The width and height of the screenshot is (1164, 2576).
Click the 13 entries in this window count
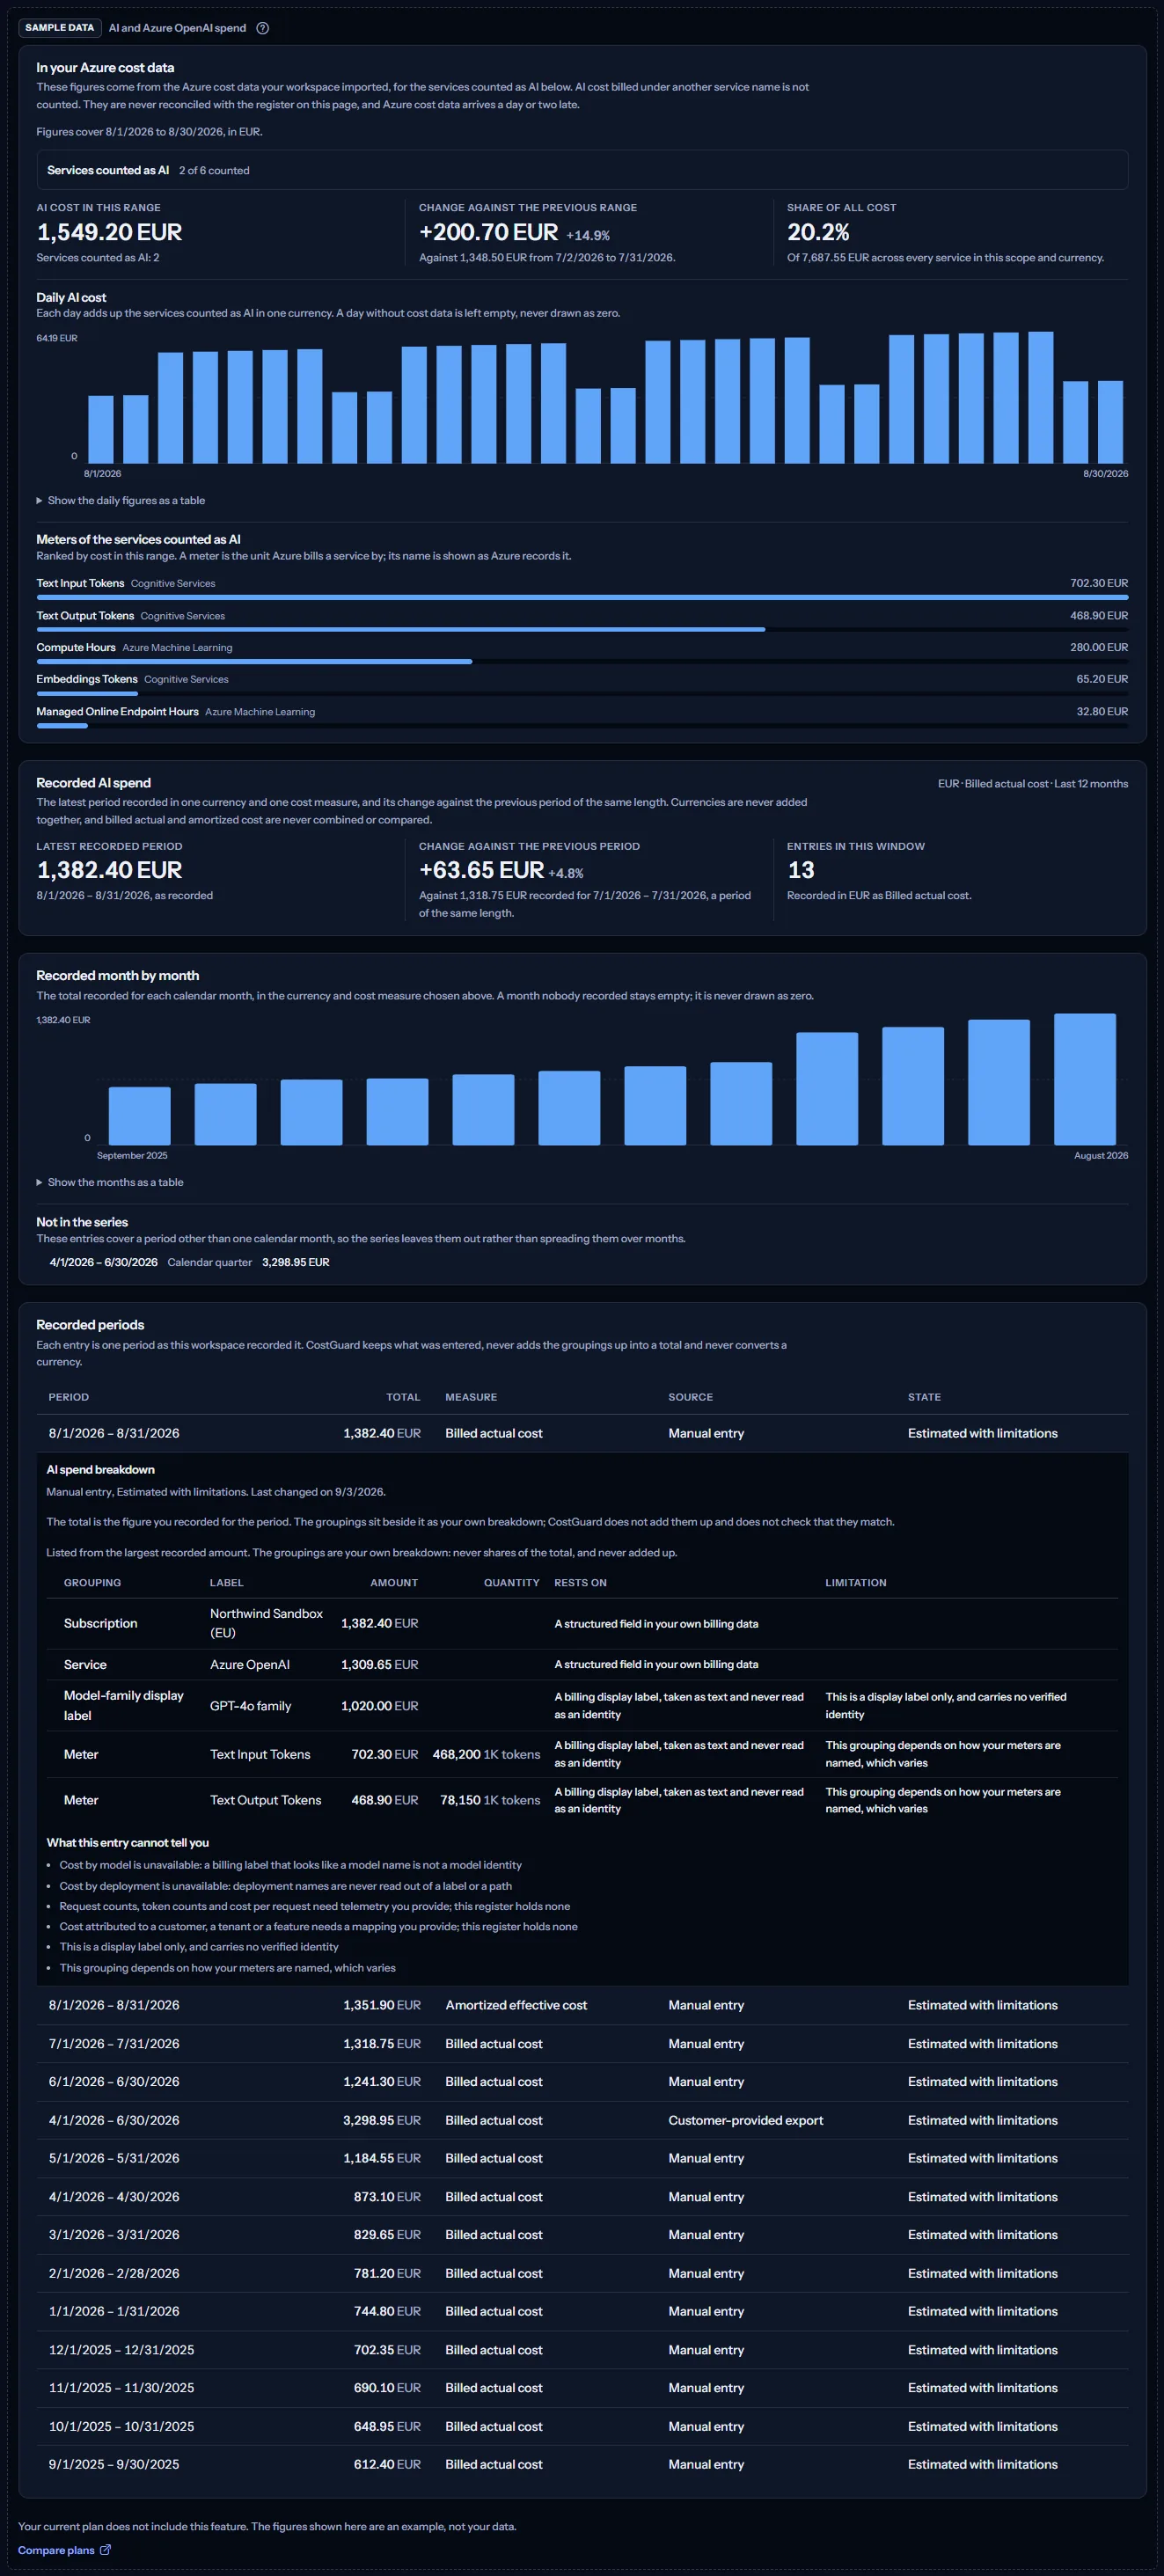801,870
